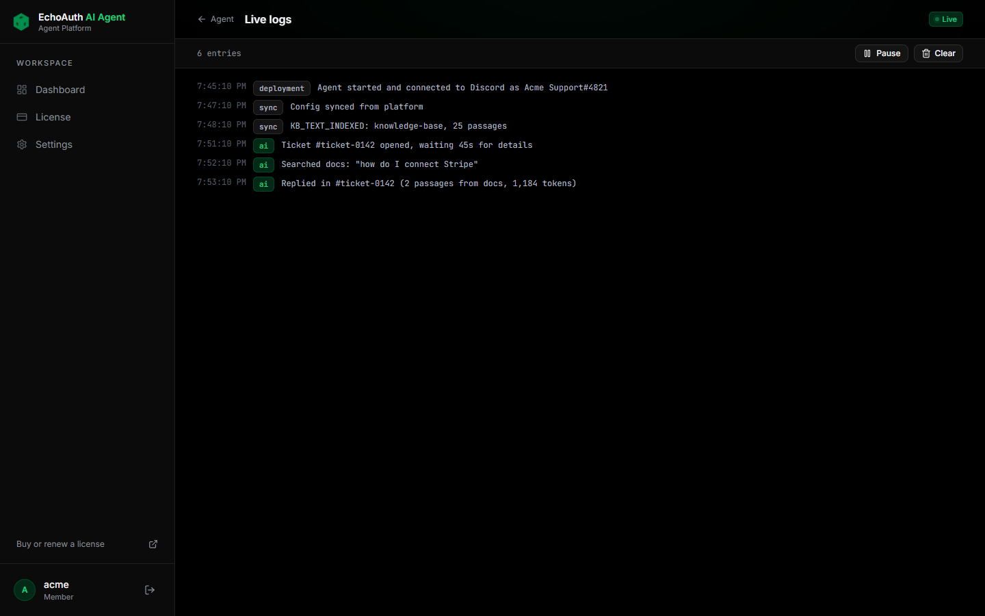Screen dimensions: 985x616
Task: Click the sign-out icon next to acme
Action: click(x=150, y=590)
